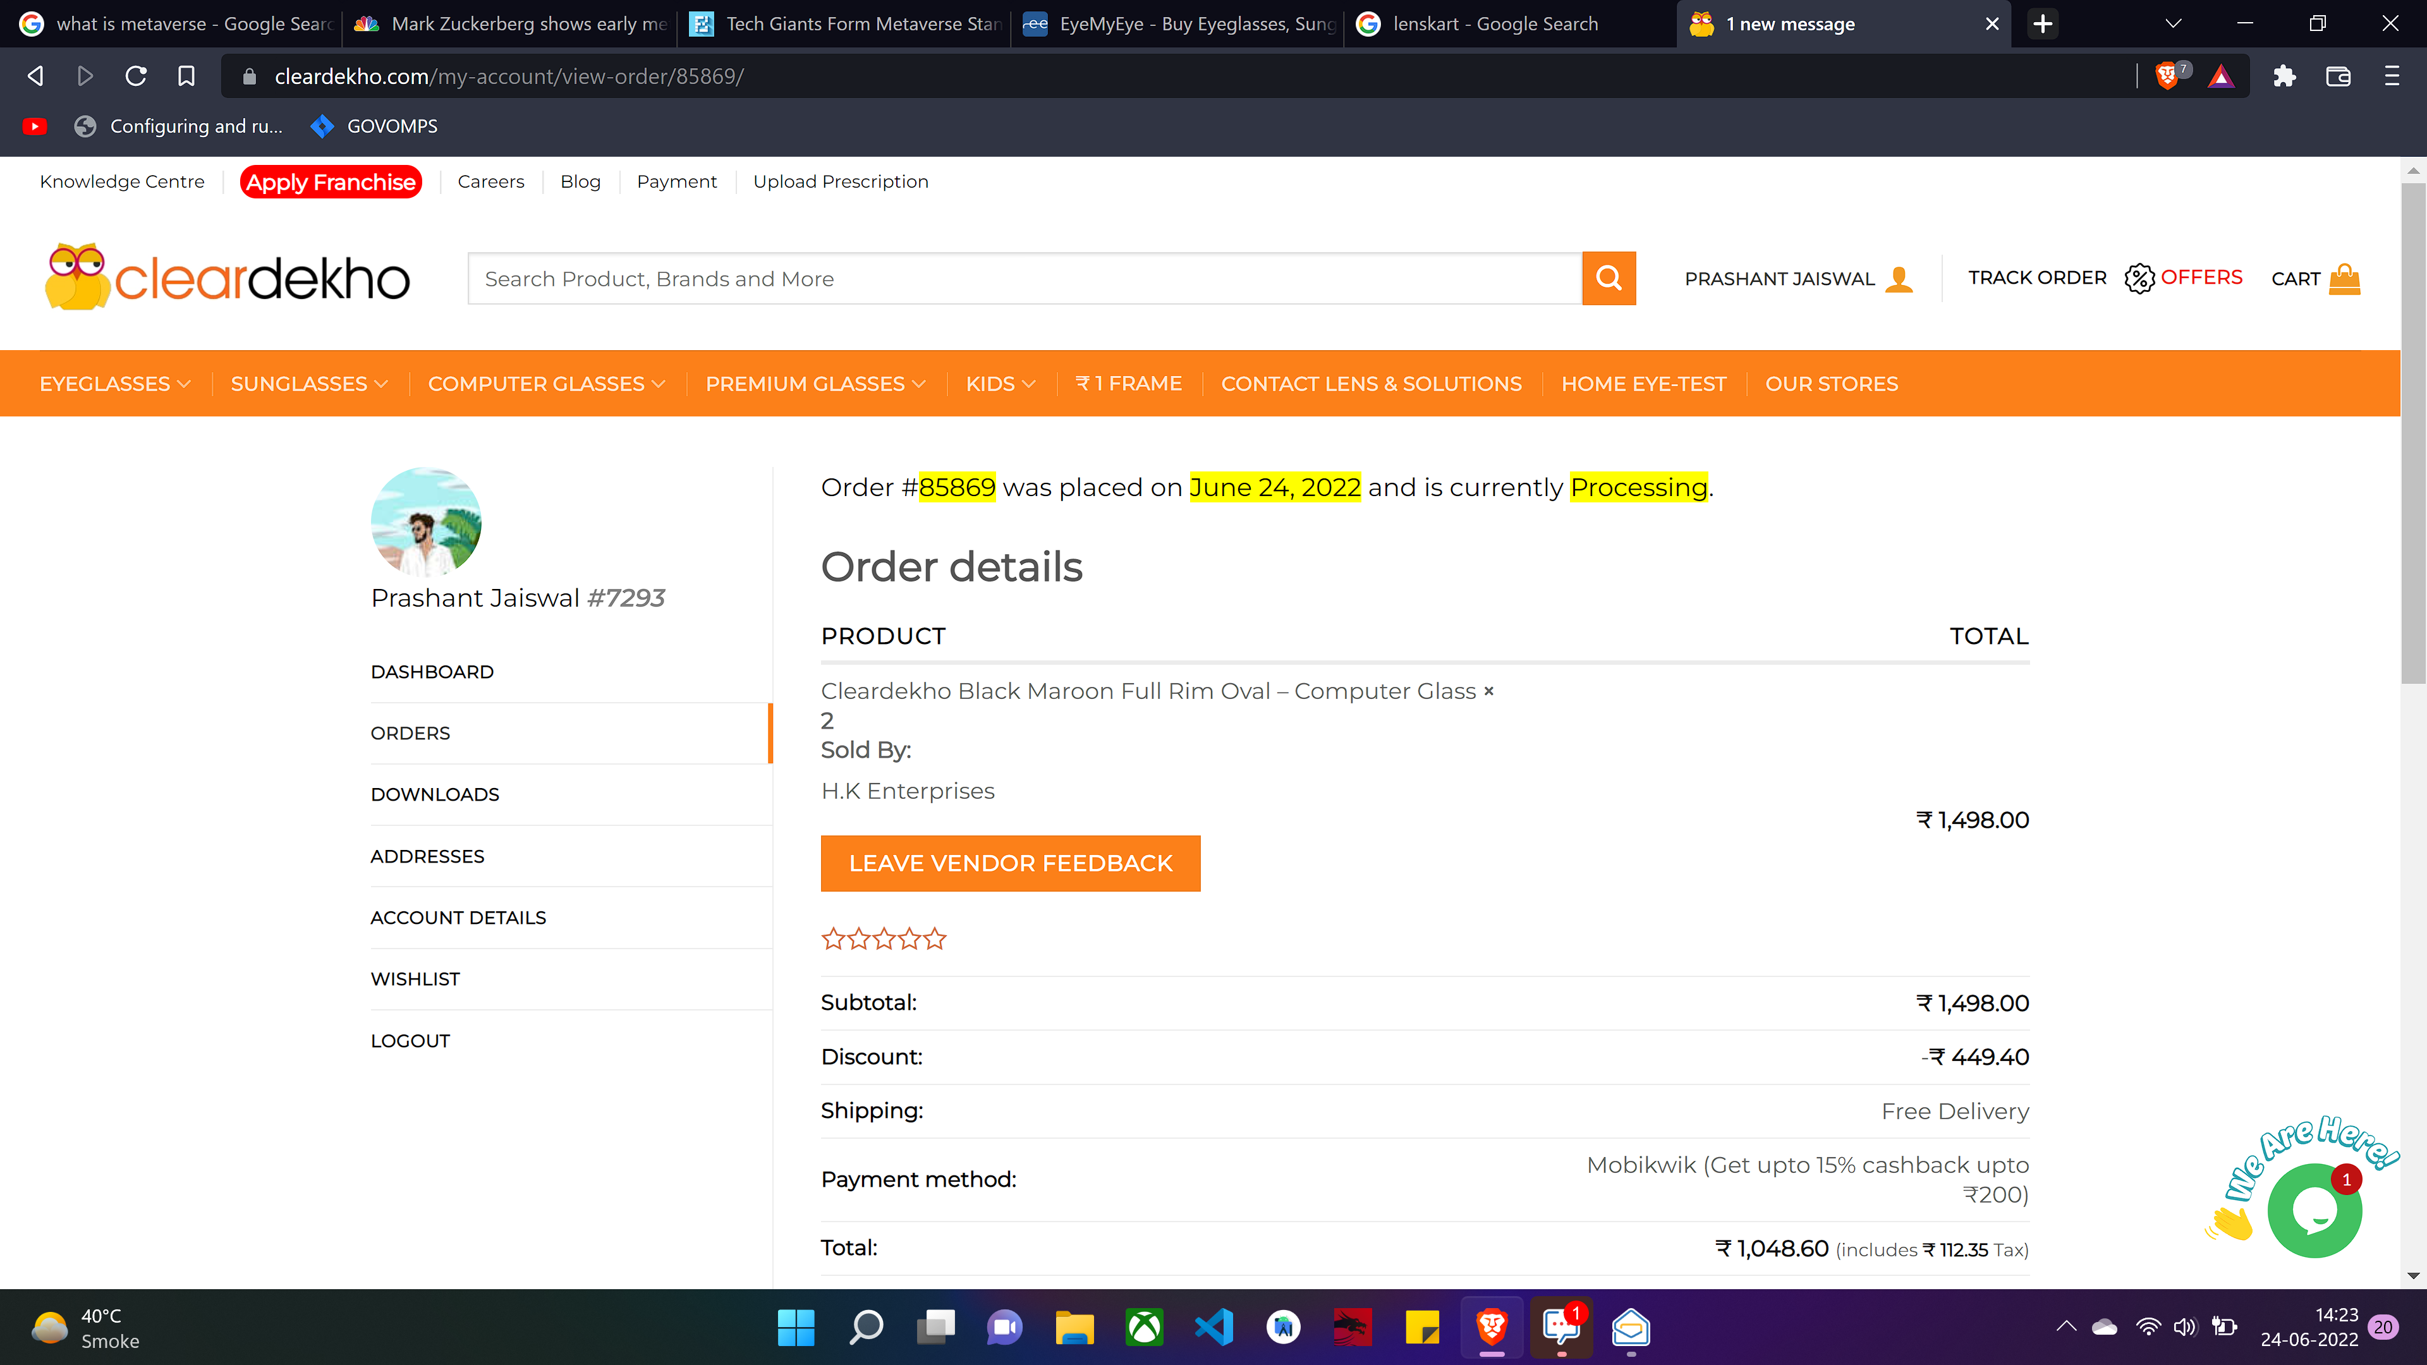Log out using the Logout sidebar link
Screen dimensions: 2427x1365
tap(410, 1041)
